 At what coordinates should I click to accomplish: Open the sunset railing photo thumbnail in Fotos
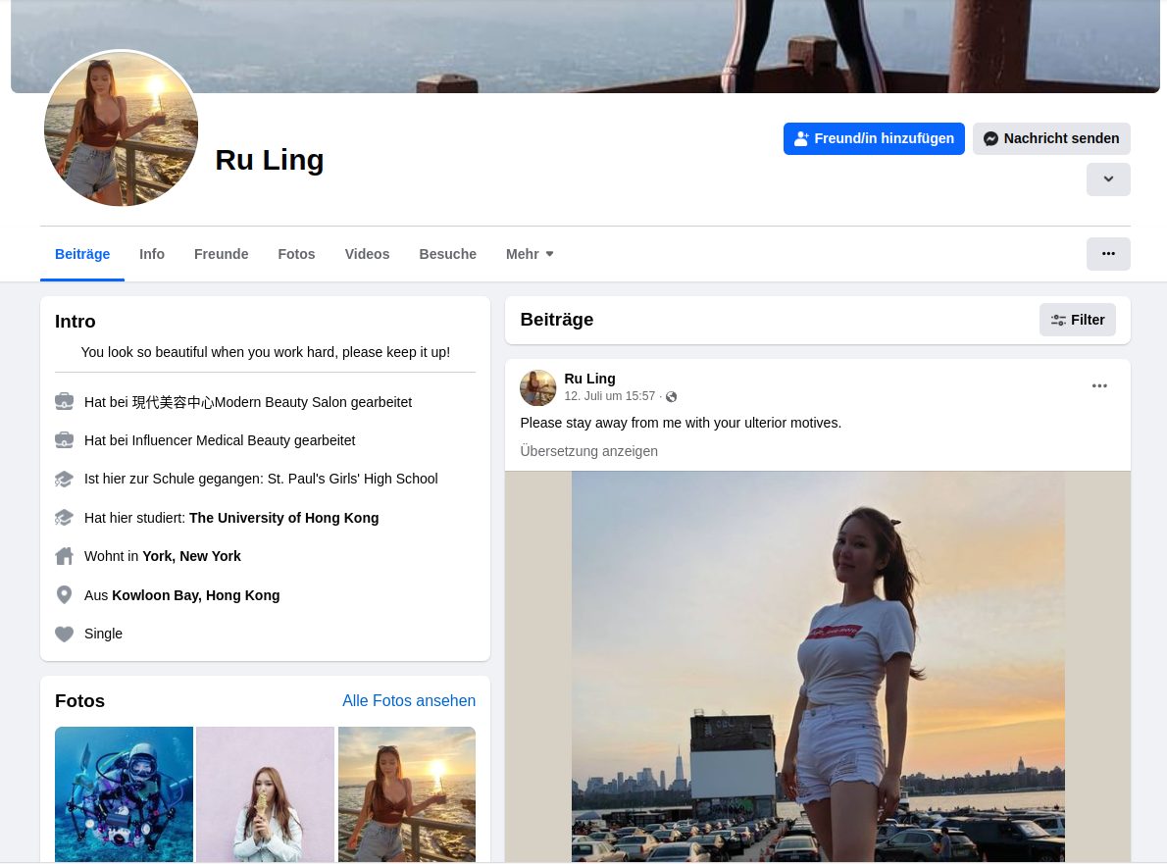(x=406, y=794)
